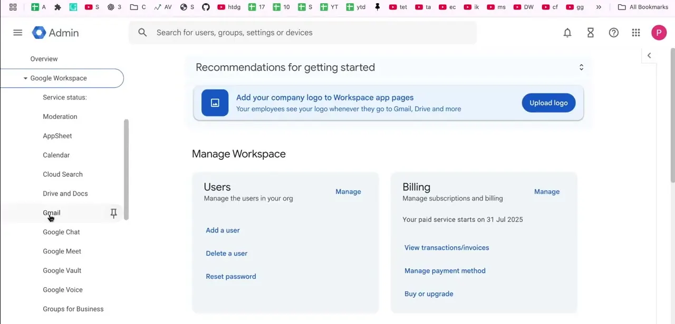Open Service status in the sidebar
The image size is (675, 324).
coord(65,97)
